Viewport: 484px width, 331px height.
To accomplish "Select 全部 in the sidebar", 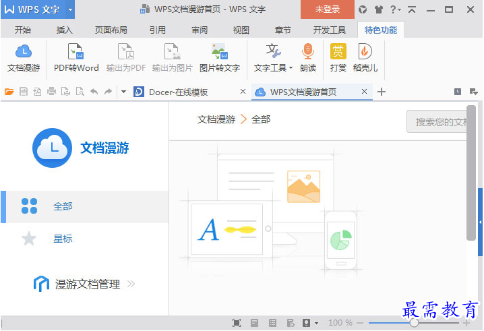I will [x=84, y=206].
